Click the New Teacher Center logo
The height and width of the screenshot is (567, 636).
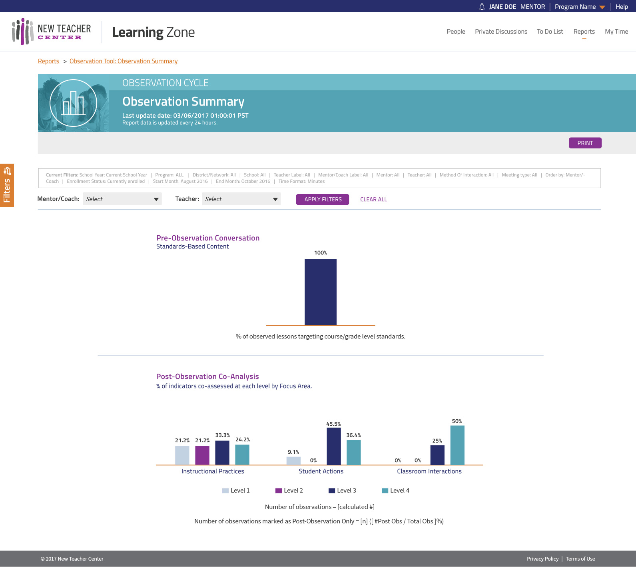coord(52,32)
